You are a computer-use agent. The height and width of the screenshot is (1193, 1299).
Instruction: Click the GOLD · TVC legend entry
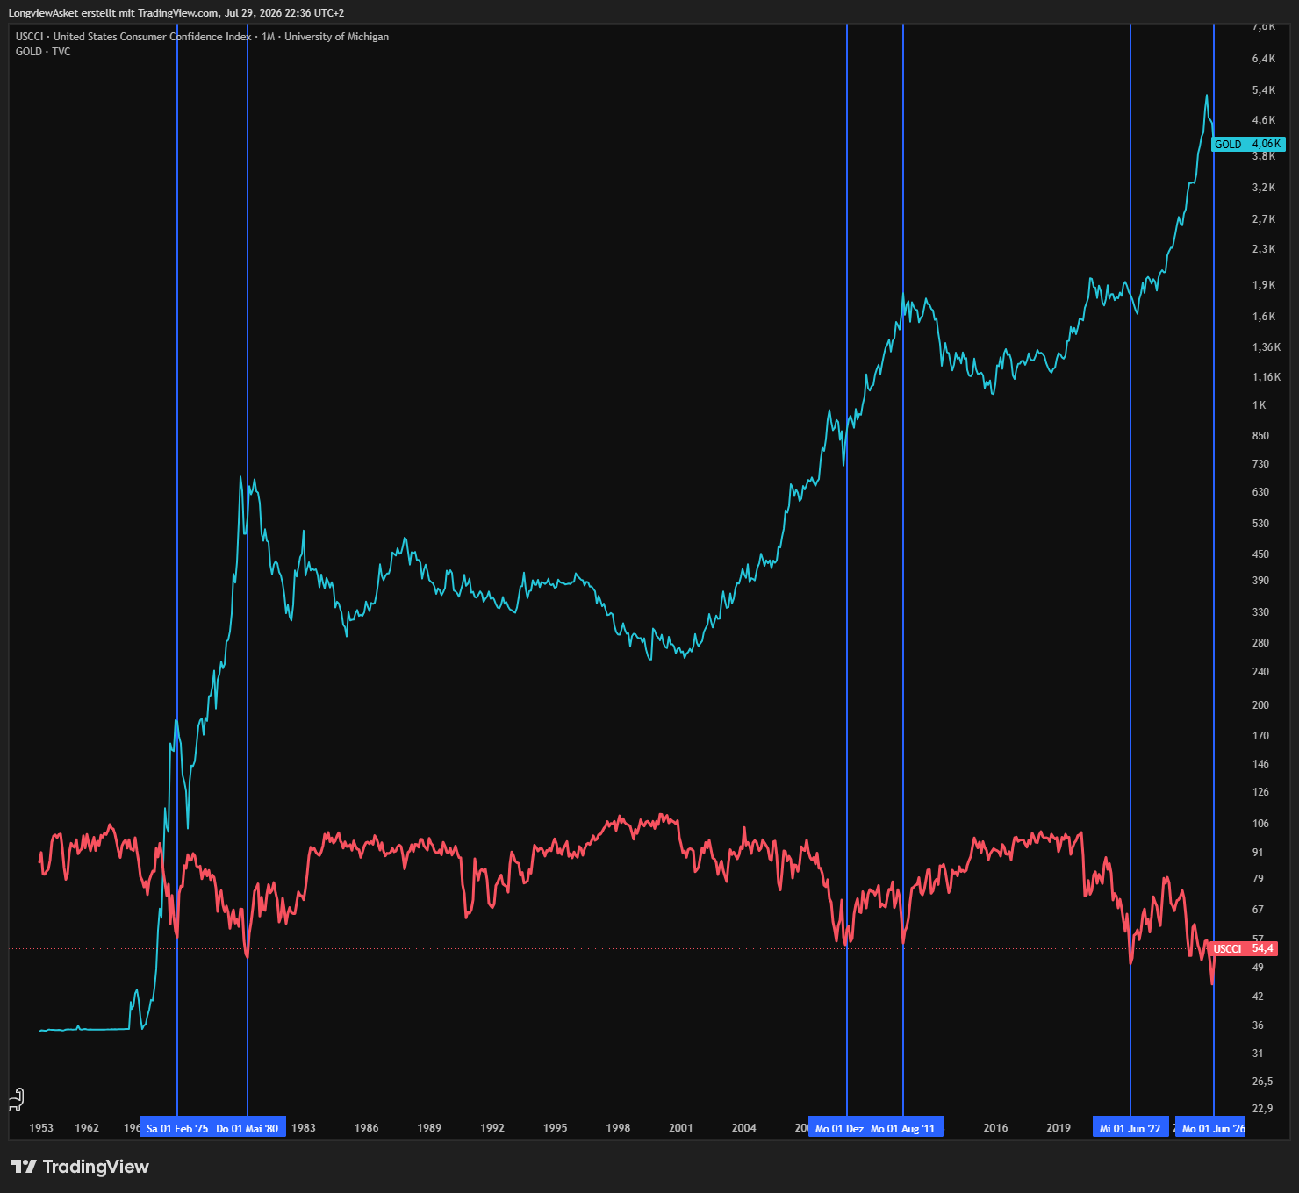(x=43, y=52)
